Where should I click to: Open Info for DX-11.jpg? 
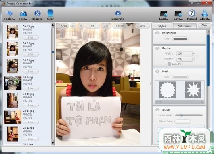click(x=30, y=122)
